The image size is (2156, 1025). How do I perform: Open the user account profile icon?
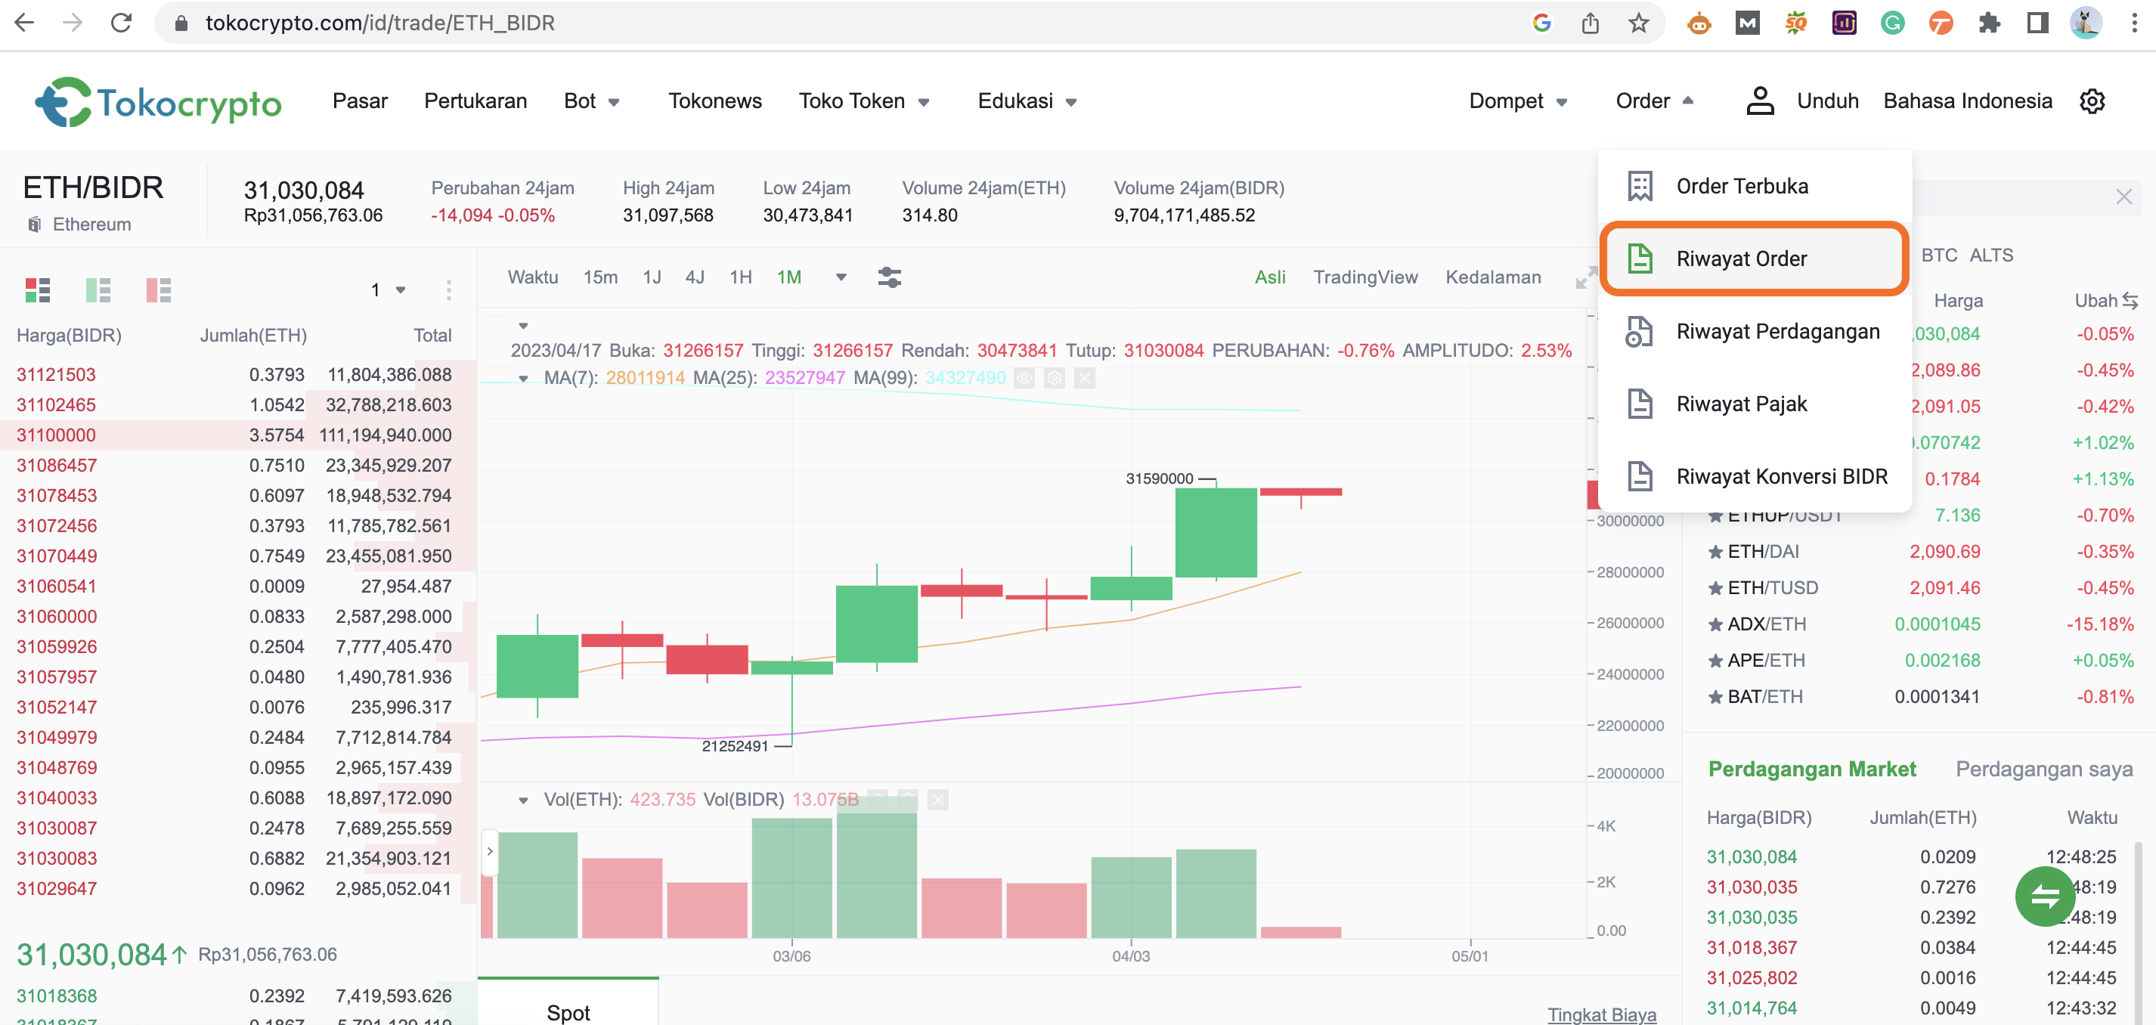click(1760, 101)
